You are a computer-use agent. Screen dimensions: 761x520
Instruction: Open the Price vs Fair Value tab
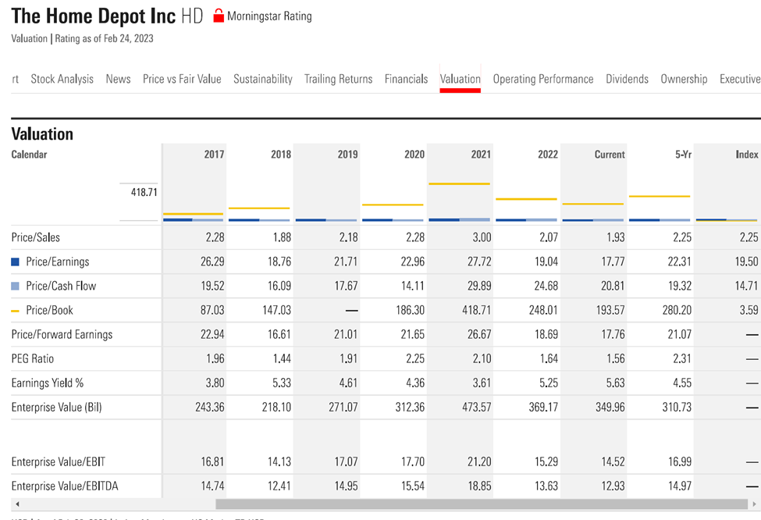click(x=182, y=79)
